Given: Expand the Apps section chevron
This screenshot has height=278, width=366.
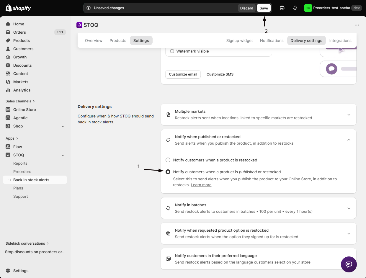Looking at the screenshot, I should point(17,138).
